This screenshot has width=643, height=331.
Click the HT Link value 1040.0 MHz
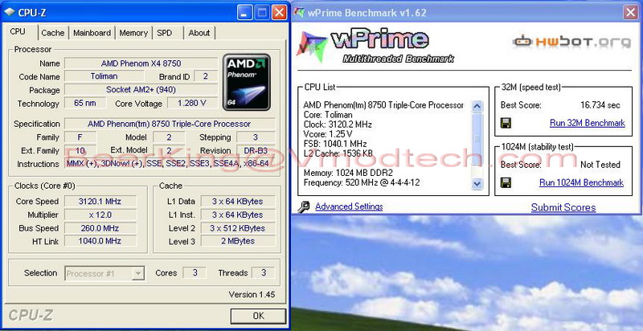(100, 241)
